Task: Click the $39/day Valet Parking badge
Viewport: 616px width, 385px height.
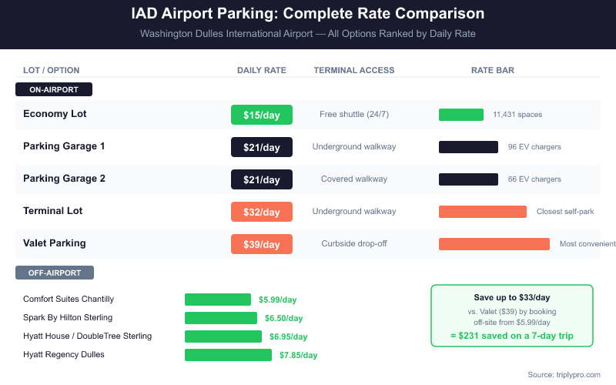Action: click(262, 244)
